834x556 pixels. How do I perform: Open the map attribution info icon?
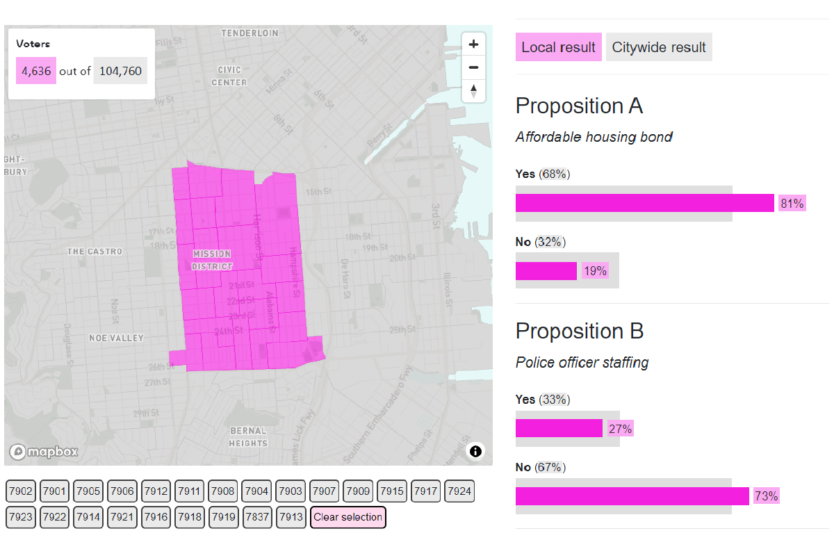475,452
